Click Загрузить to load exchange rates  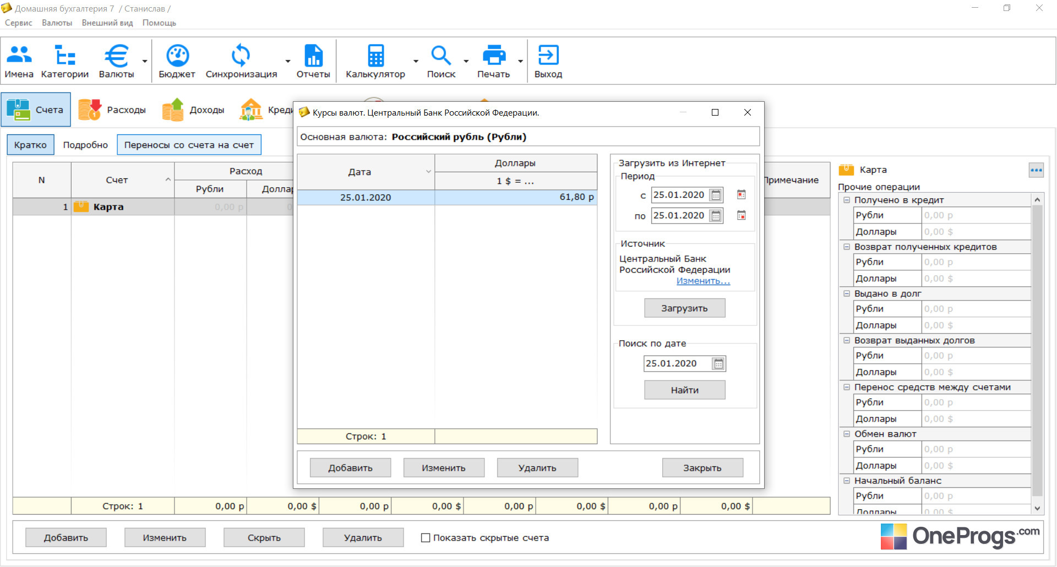point(685,308)
